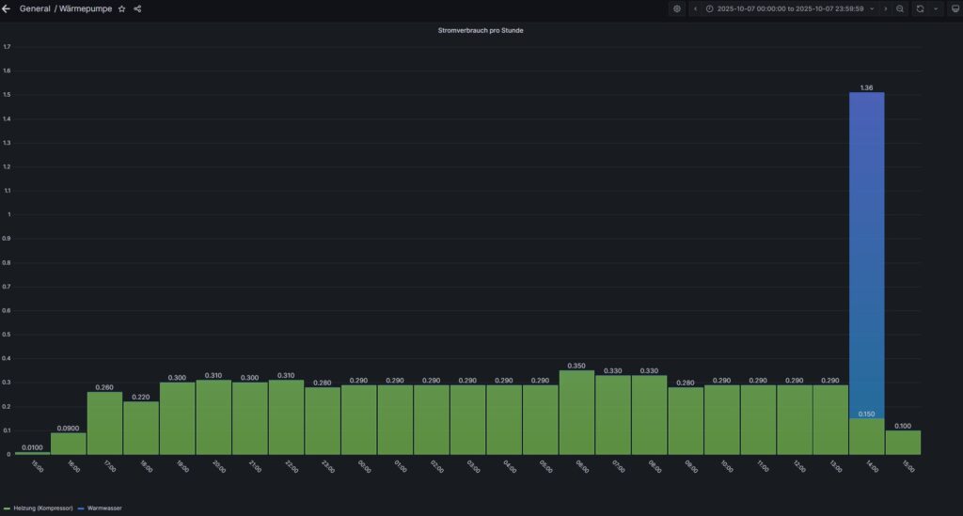Toggle Warmwasser series in legend
Image resolution: width=963 pixels, height=516 pixels.
click(106, 508)
